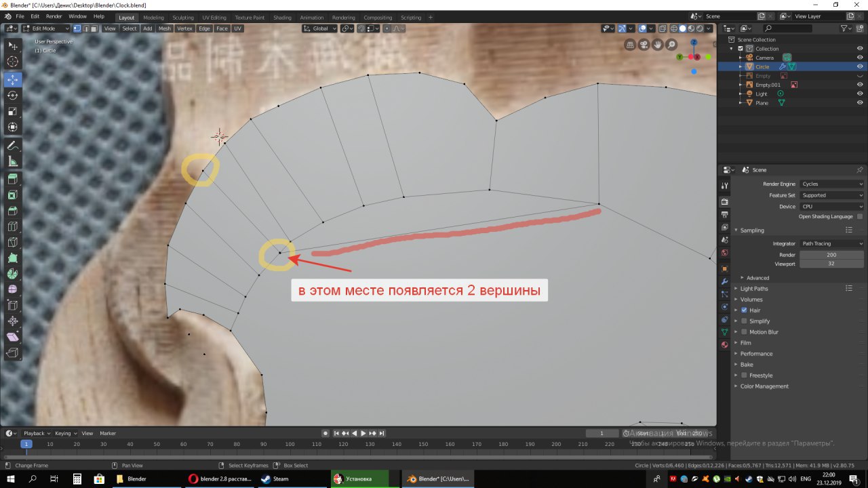Open the Vertex menu in viewport header
The width and height of the screenshot is (868, 488).
(184, 28)
